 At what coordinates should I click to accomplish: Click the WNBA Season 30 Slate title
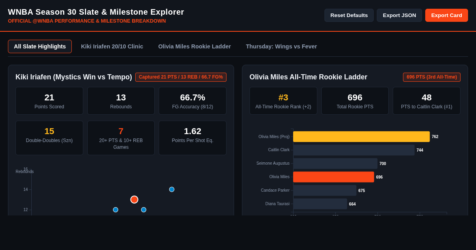coord(96,12)
